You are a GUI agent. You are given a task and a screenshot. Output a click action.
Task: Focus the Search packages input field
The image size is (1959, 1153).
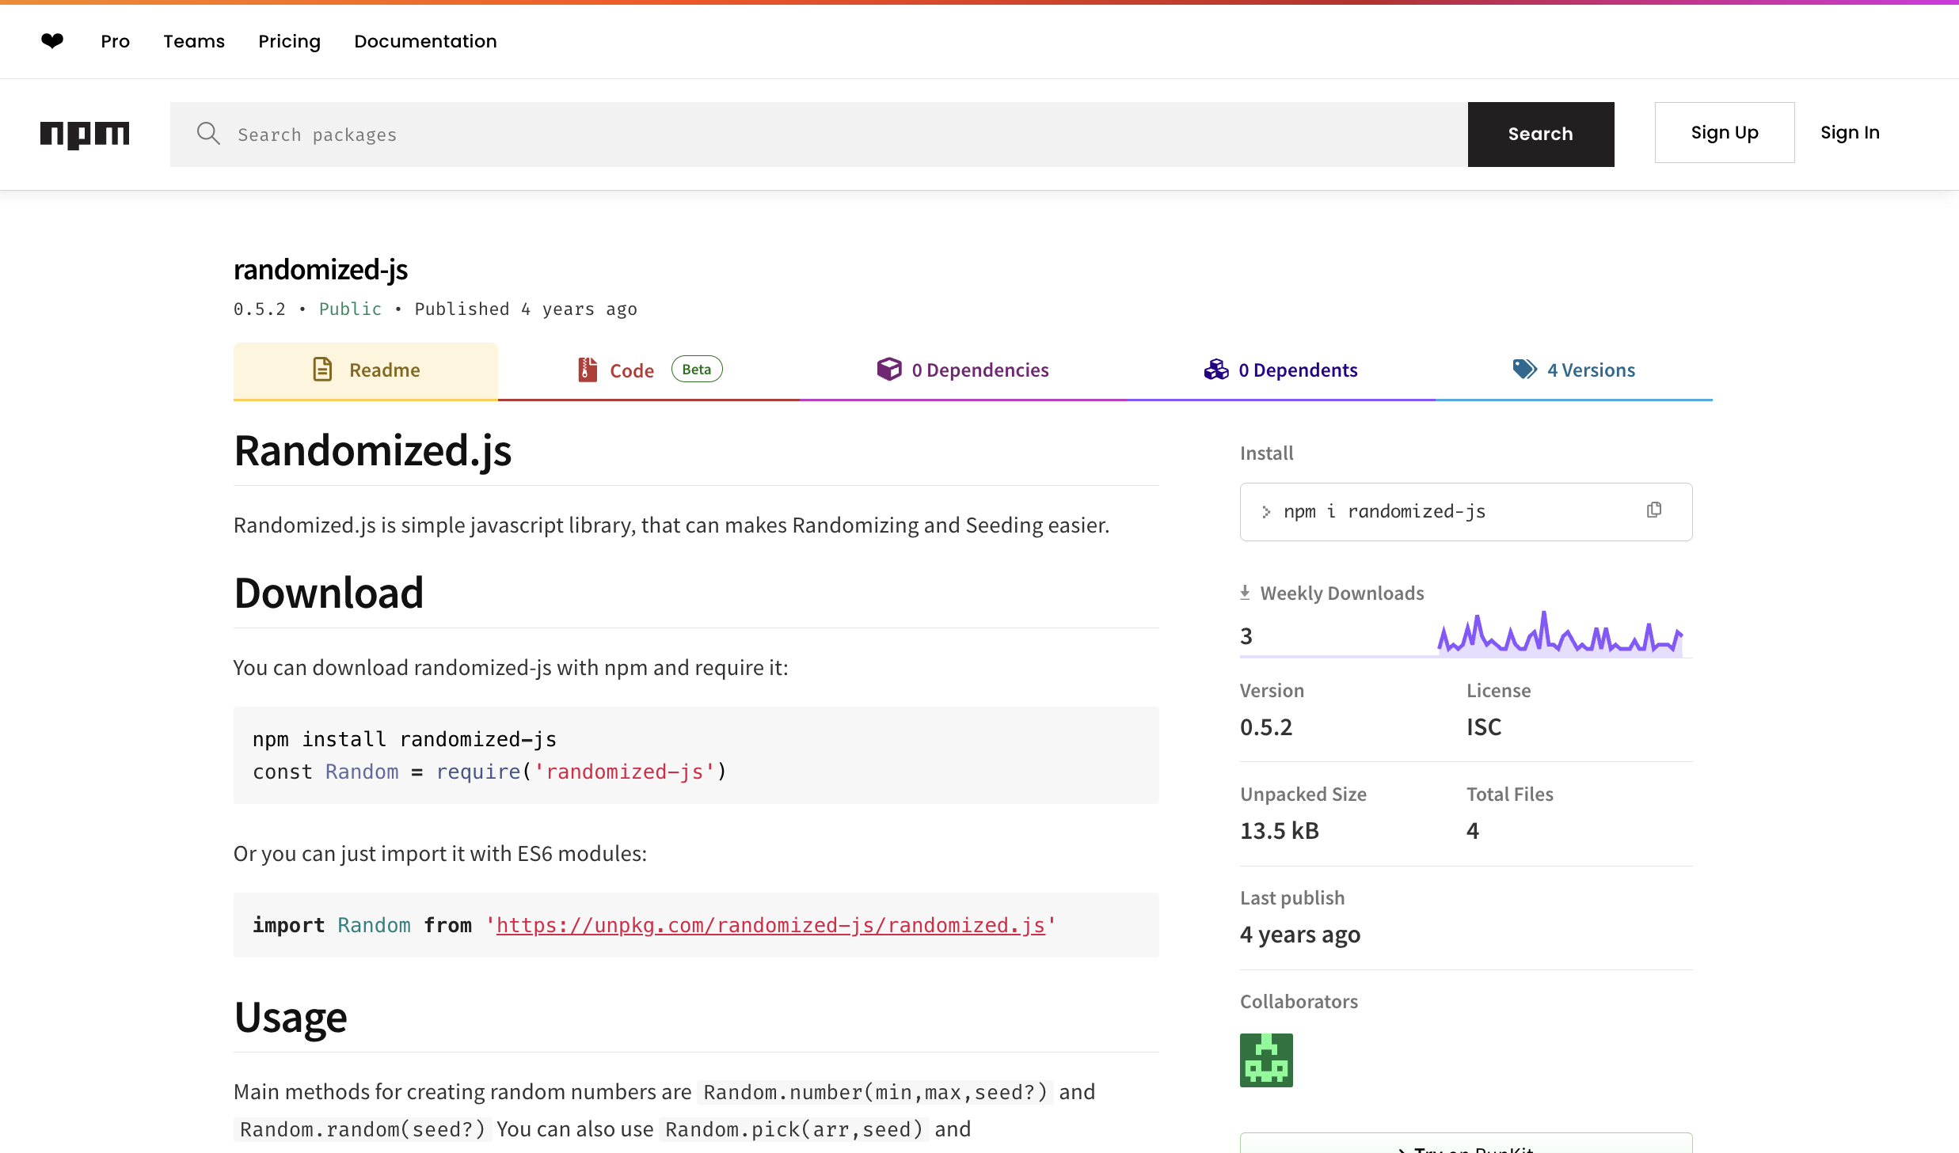[x=819, y=135]
